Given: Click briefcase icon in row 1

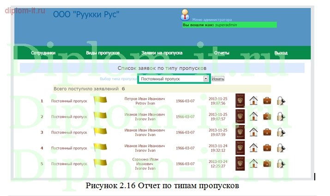Looking at the screenshot, I should pyautogui.click(x=267, y=100).
